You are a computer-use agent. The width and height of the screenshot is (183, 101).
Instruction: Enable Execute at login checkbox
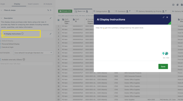[0, 47]
